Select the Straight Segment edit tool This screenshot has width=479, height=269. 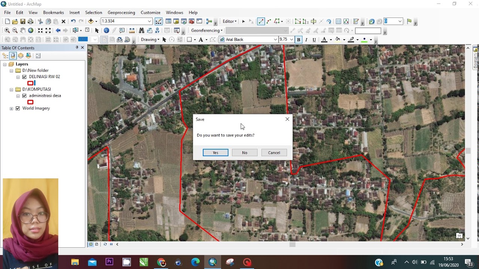pos(261,22)
